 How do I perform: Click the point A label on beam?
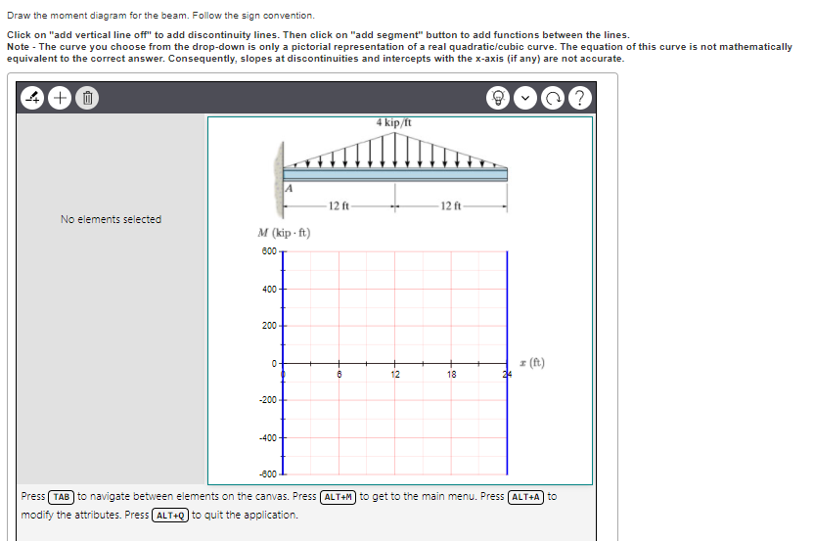pos(290,189)
